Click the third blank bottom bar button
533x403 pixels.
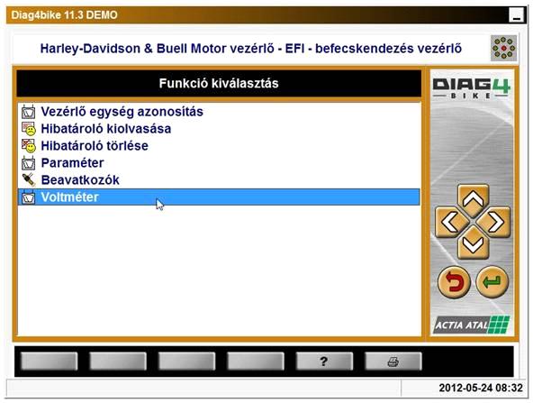click(186, 362)
